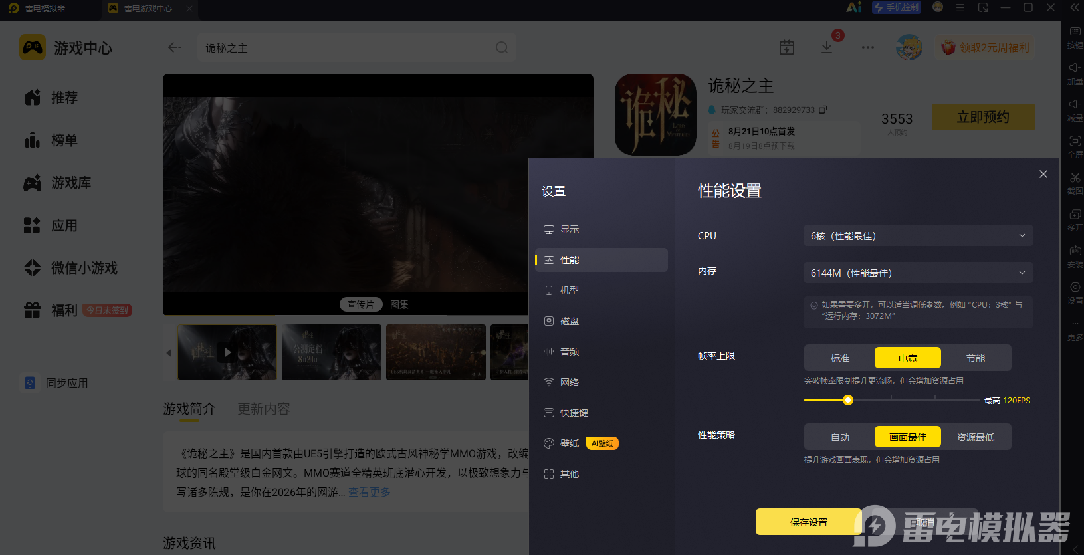Set frame rate limit to 标准
The width and height of the screenshot is (1084, 555).
840,358
